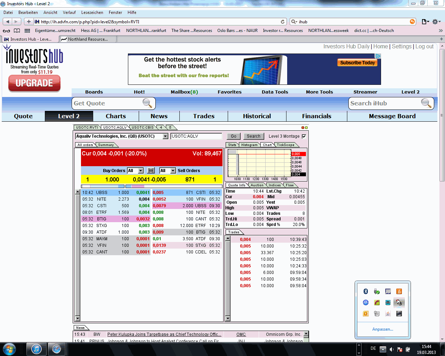This screenshot has width=445, height=356.
Task: Switch to the Histogram tab
Action: 249,145
